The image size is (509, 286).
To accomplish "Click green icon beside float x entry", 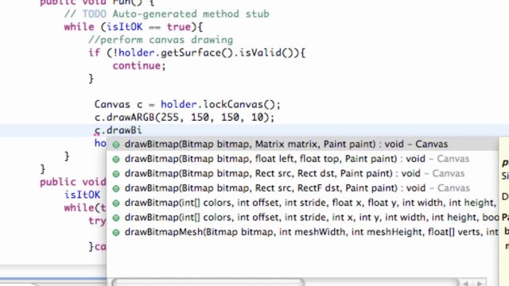I will click(x=116, y=203).
